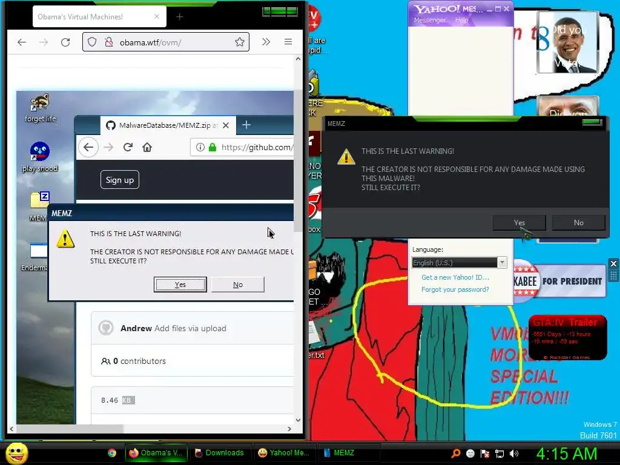The width and height of the screenshot is (620, 465).
Task: Open the forget life desktop shortcut
Action: pyautogui.click(x=40, y=108)
